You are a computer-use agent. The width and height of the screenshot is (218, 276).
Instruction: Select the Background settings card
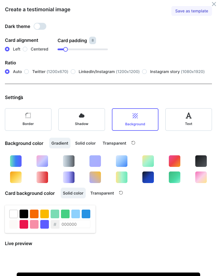135,120
